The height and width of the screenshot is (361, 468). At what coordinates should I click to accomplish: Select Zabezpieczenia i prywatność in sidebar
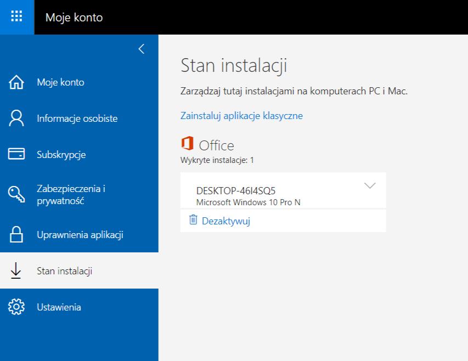tap(79, 195)
